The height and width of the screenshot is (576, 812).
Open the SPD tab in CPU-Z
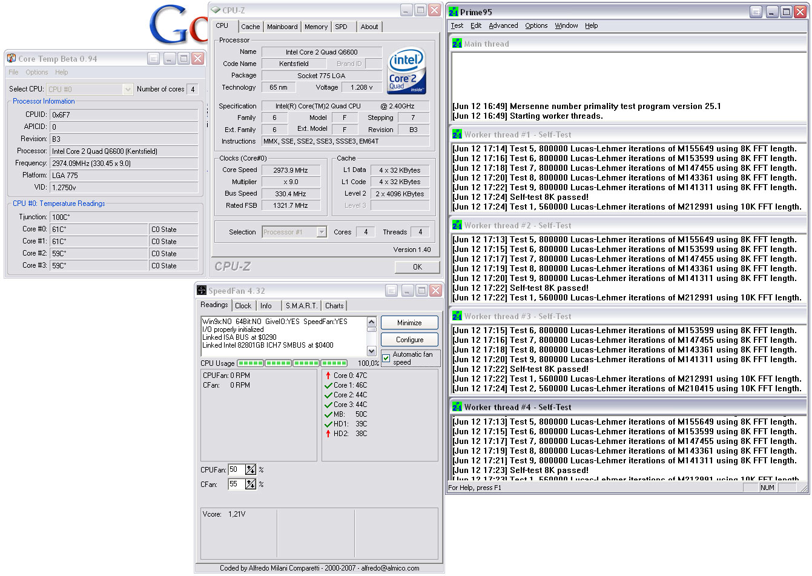[342, 27]
